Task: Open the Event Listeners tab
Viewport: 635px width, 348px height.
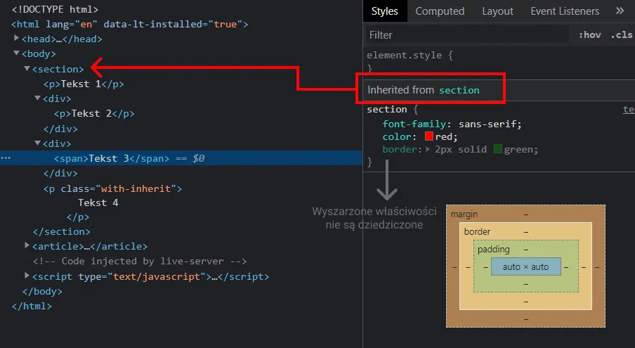Action: click(565, 11)
